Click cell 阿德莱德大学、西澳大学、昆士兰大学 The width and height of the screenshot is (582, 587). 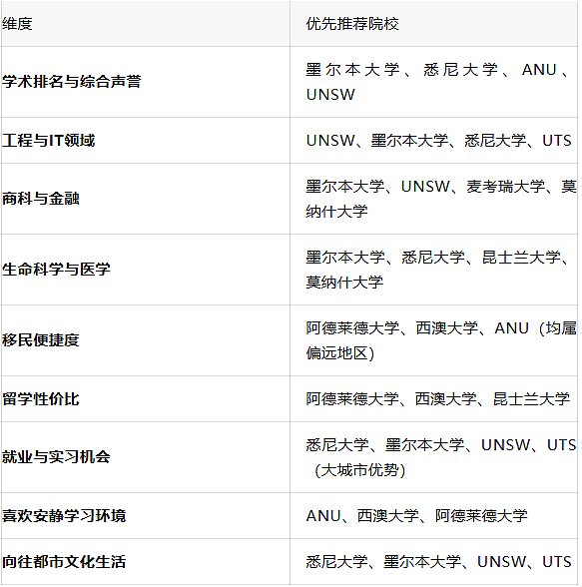tap(434, 398)
